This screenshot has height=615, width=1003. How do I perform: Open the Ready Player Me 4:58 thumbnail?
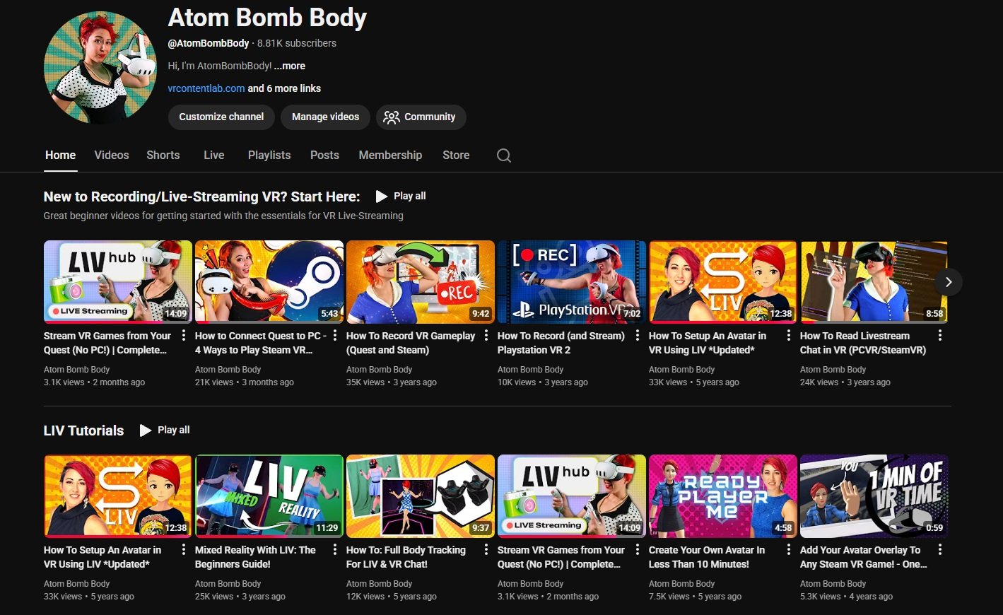coord(723,496)
